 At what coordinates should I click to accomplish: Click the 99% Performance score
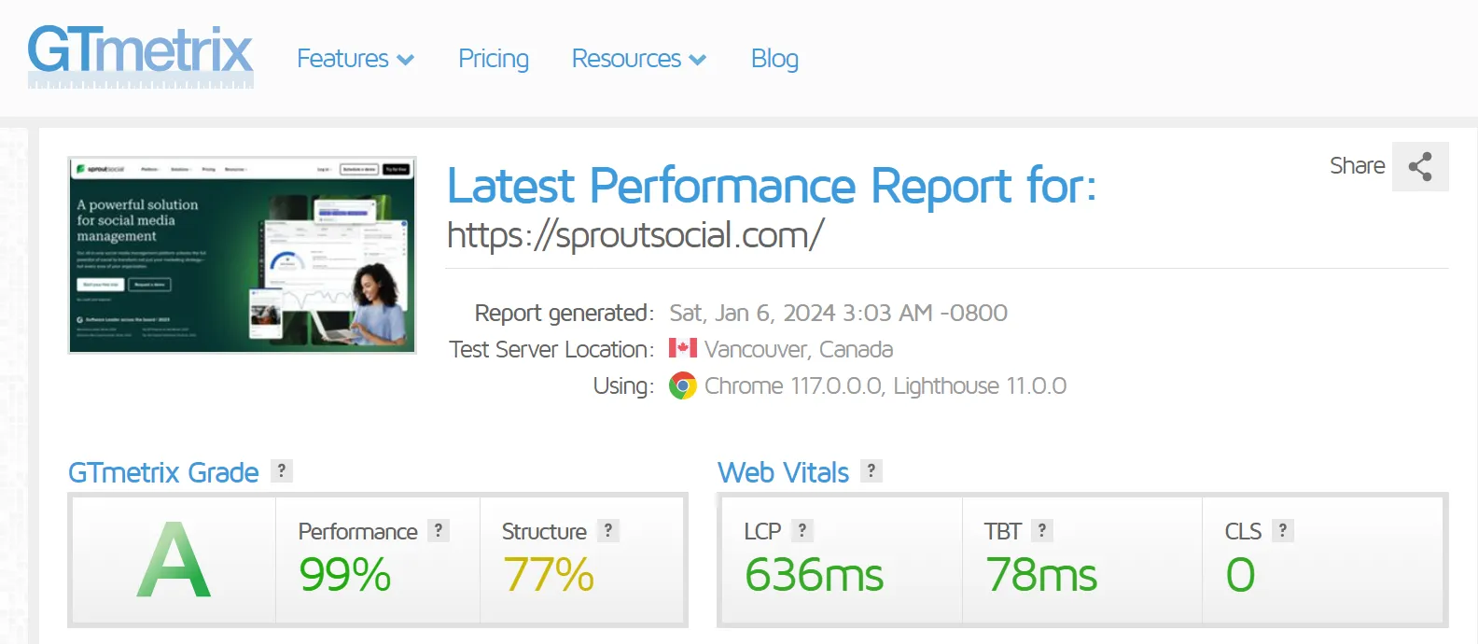click(345, 575)
